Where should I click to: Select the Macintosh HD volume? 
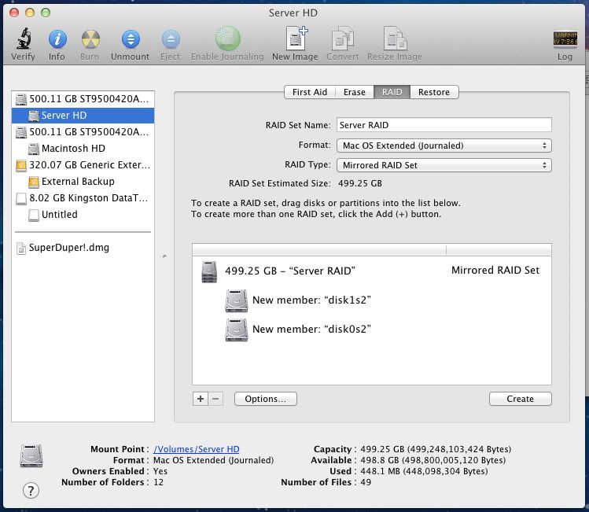click(x=83, y=149)
